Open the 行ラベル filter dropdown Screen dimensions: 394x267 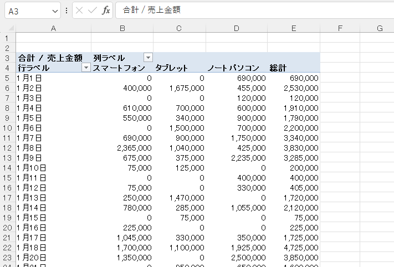86,68
